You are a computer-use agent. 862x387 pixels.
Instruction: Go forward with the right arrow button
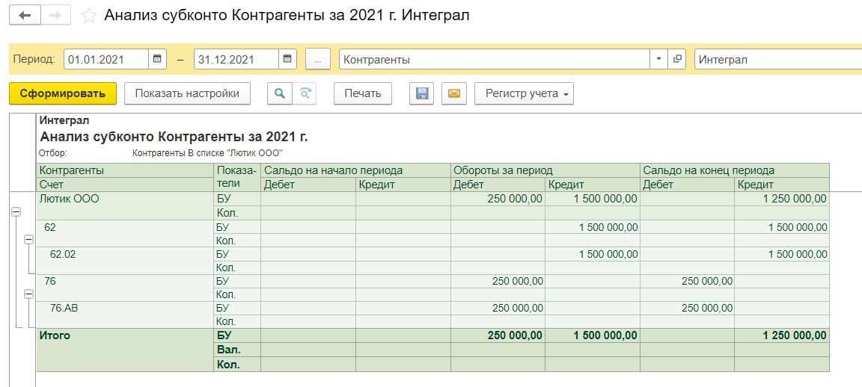[x=55, y=16]
